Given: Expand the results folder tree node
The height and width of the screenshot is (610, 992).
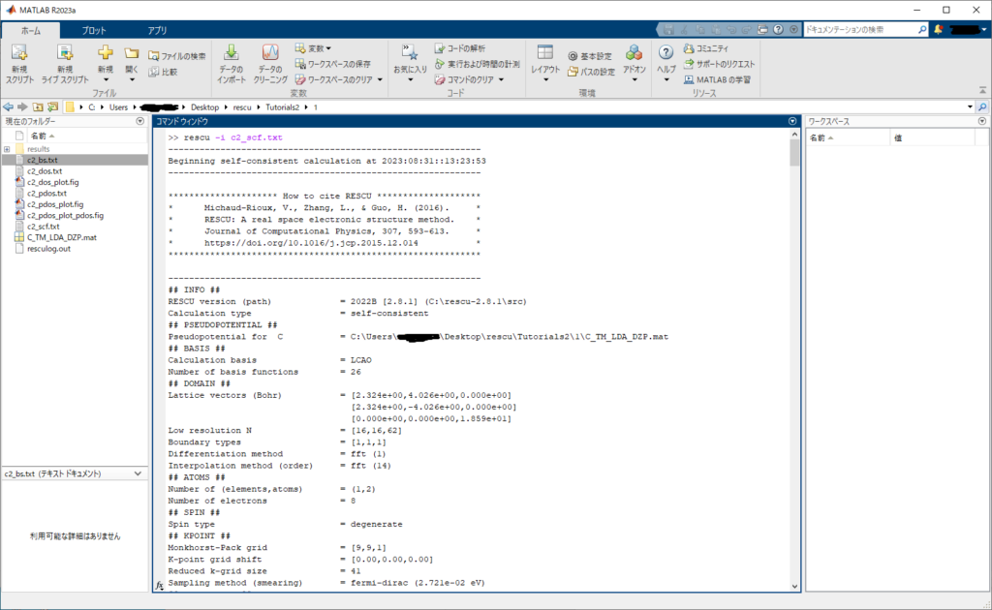Looking at the screenshot, I should click(7, 149).
